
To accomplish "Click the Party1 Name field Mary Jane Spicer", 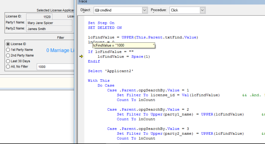I will (x=49, y=23).
